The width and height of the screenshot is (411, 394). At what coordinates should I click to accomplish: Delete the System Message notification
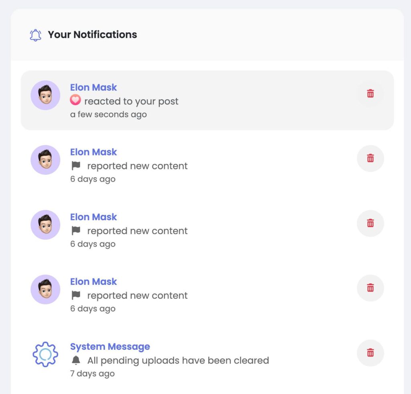point(370,353)
